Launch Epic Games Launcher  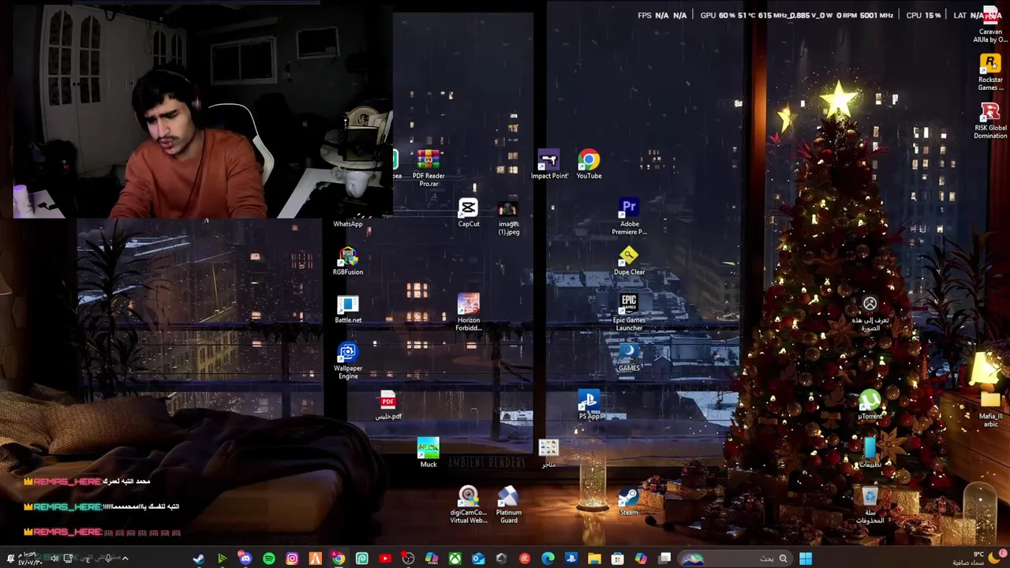point(629,312)
